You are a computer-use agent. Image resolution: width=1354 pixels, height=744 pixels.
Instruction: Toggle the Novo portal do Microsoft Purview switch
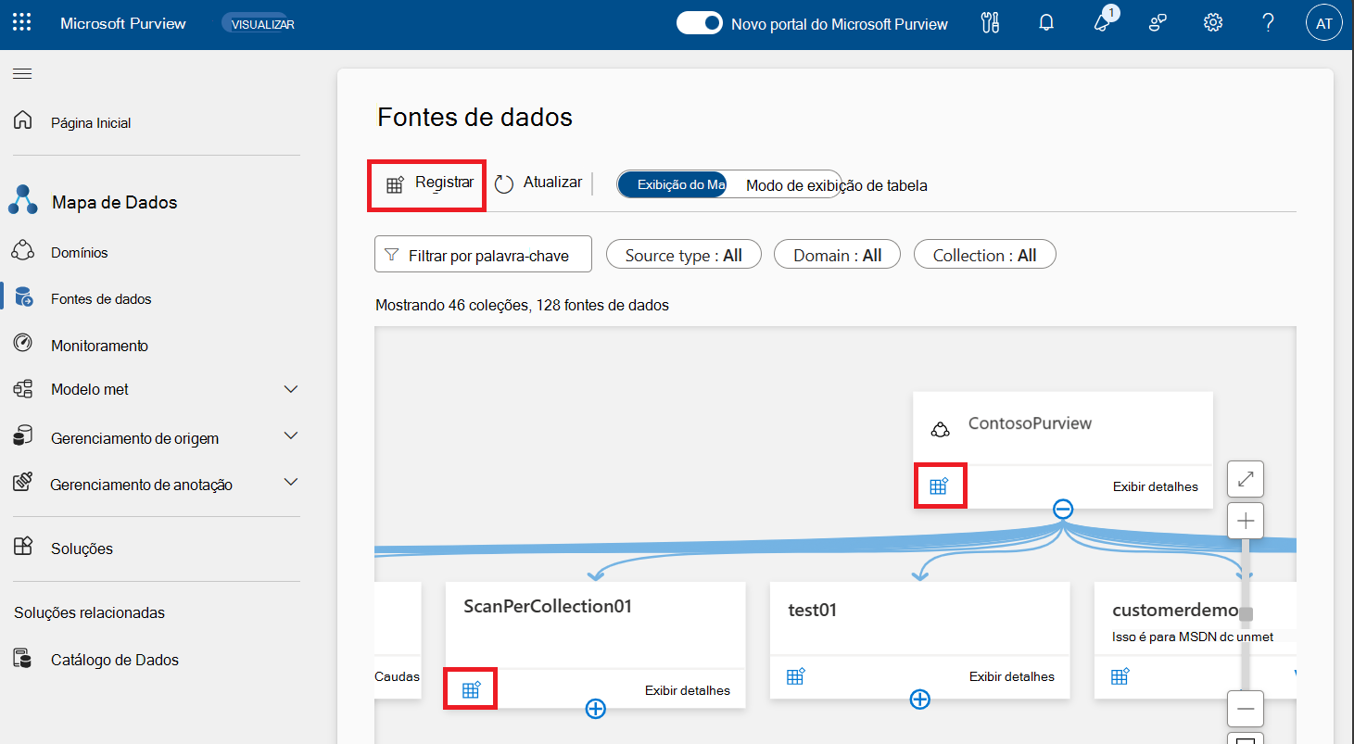click(x=699, y=24)
